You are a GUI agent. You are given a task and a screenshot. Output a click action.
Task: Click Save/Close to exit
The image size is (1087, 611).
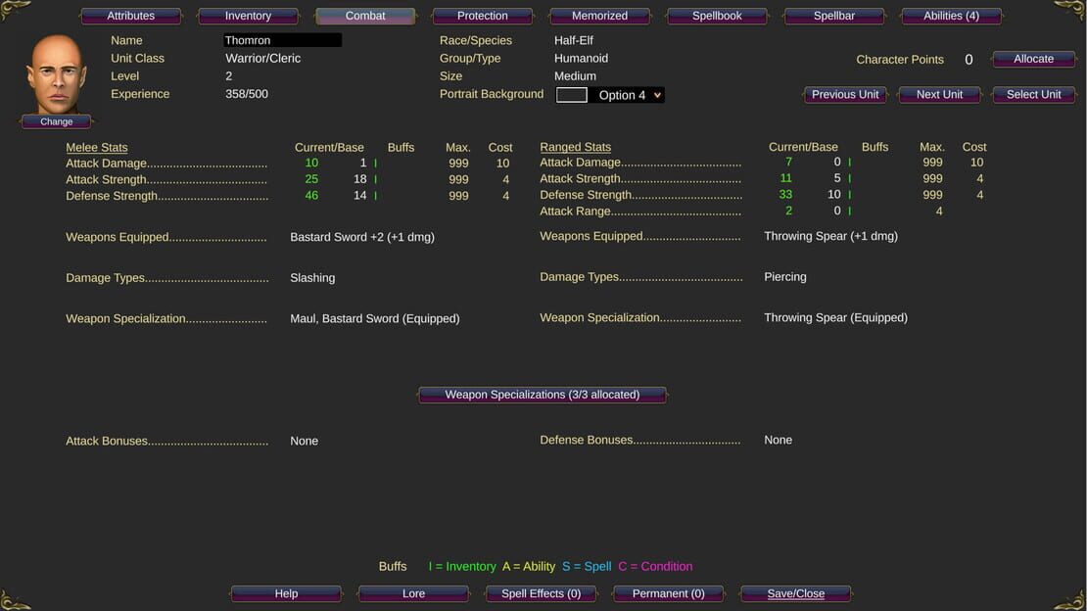click(x=796, y=593)
